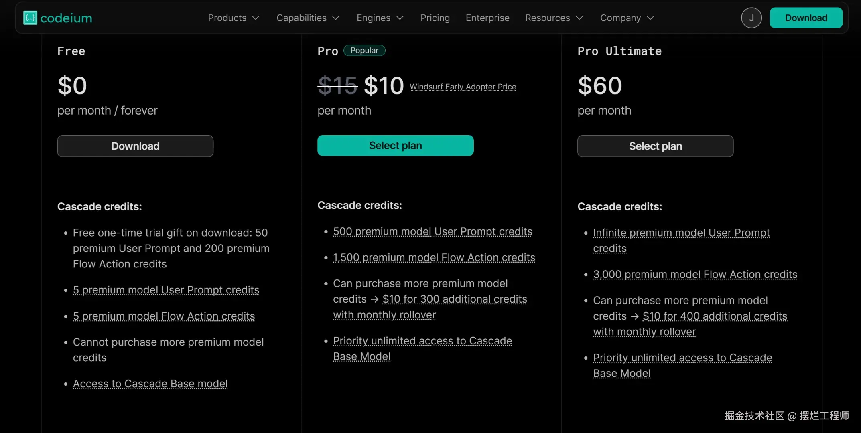
Task: Click 500 premium model User Prompt credits
Action: pos(433,231)
